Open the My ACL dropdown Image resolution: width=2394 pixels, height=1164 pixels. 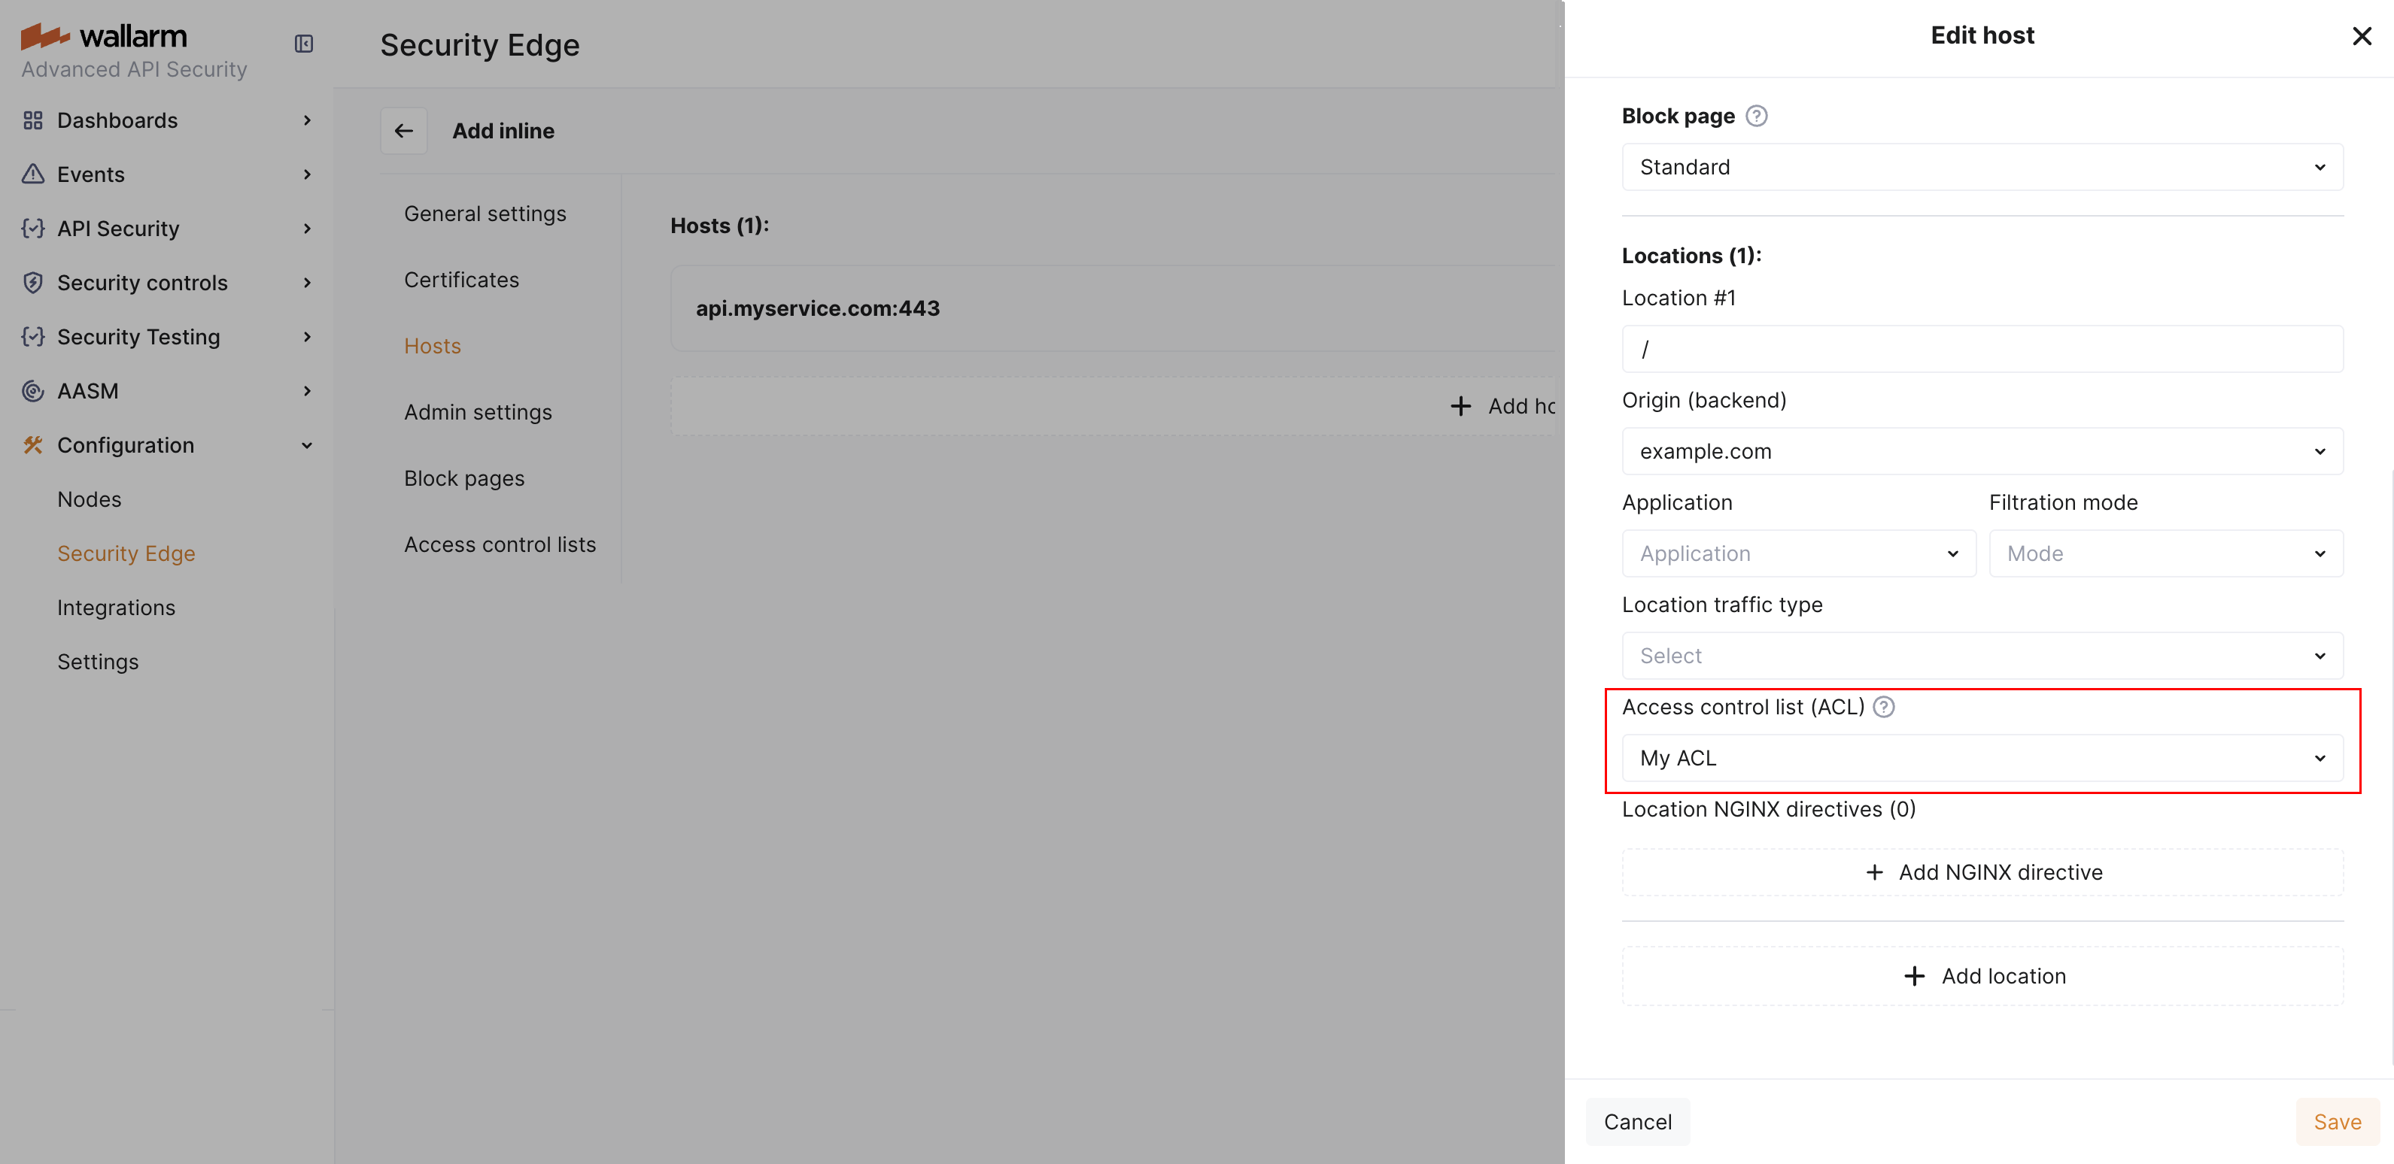(x=1982, y=758)
